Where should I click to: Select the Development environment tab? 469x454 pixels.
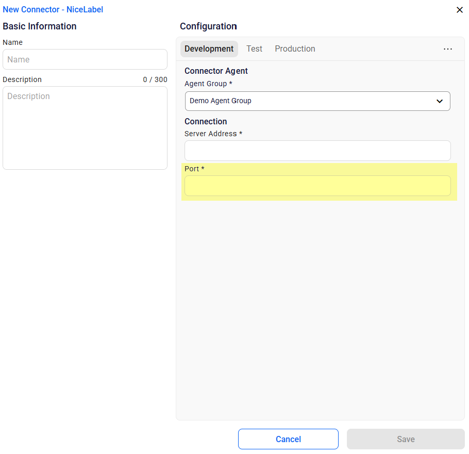point(209,49)
